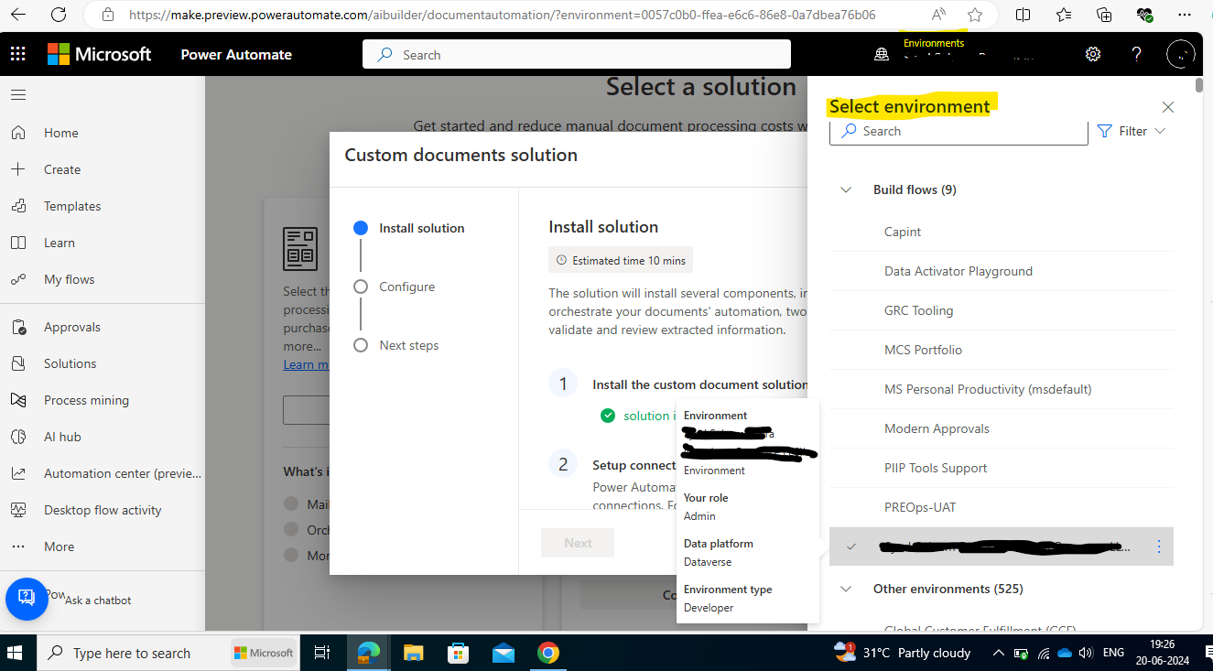
Task: Open the Mail app from taskbar
Action: pos(504,653)
